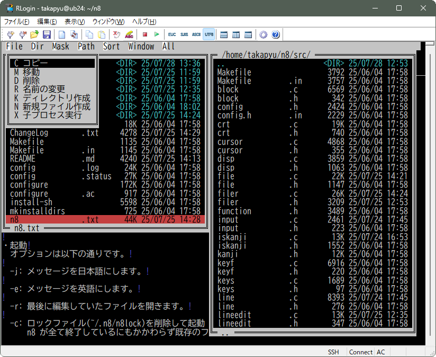Screen dimensions: 436x357
Task: Click the ABC telephone icon
Action: pos(129,34)
